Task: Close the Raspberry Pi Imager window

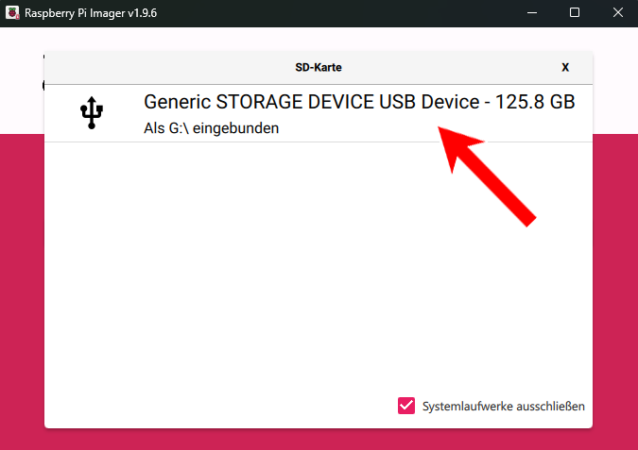Action: (x=617, y=13)
